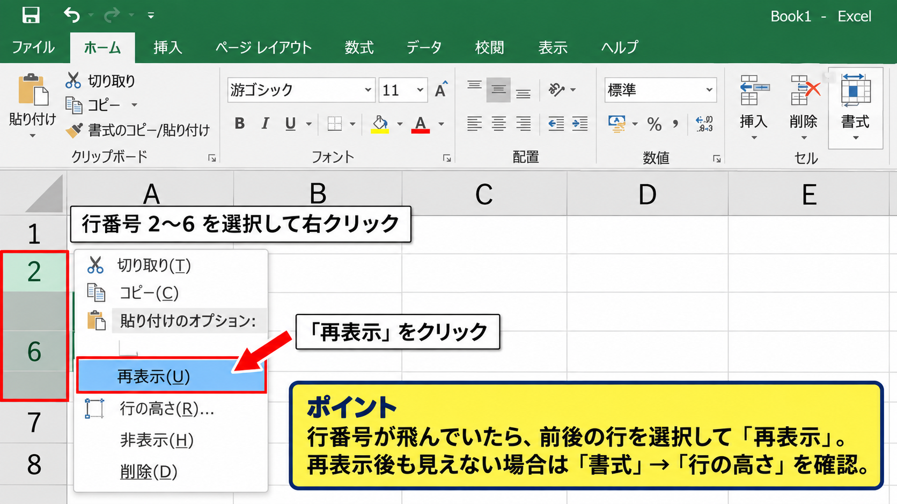Open the 数値 dialog launcher
Image resolution: width=897 pixels, height=504 pixels.
(717, 159)
